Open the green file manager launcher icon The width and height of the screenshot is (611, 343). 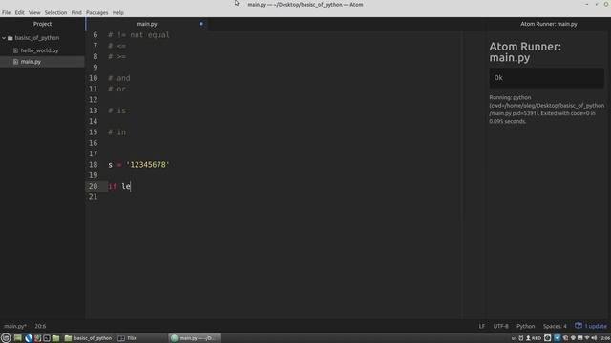tap(55, 338)
